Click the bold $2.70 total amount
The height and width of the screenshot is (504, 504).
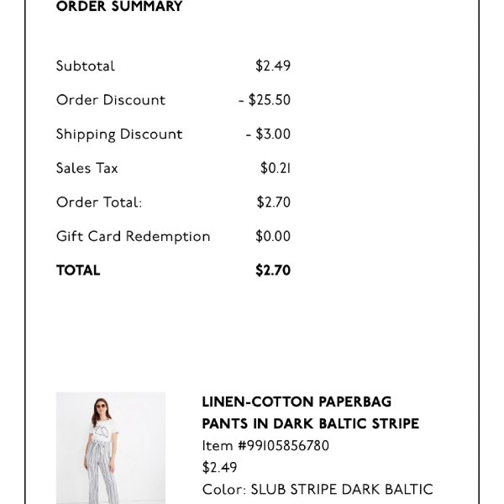[x=273, y=270]
